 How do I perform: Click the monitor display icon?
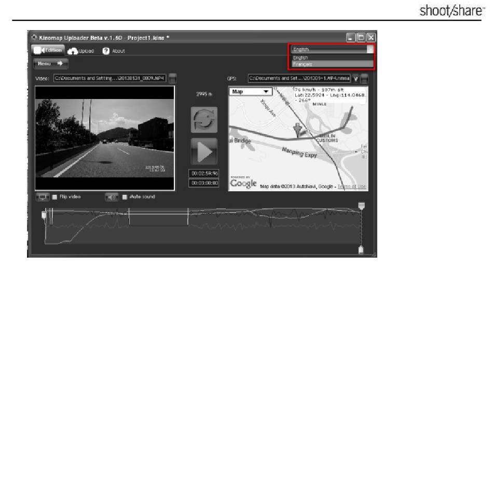(43, 197)
